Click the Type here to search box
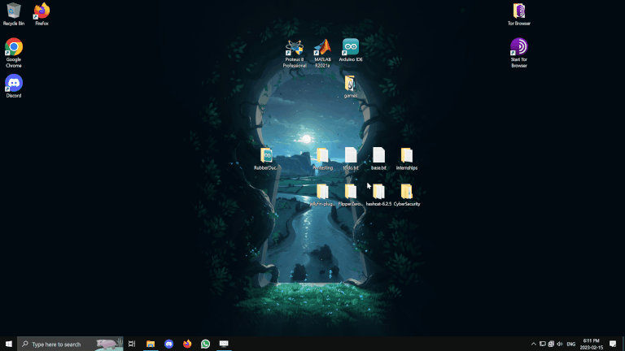Image resolution: width=625 pixels, height=351 pixels. click(x=70, y=344)
